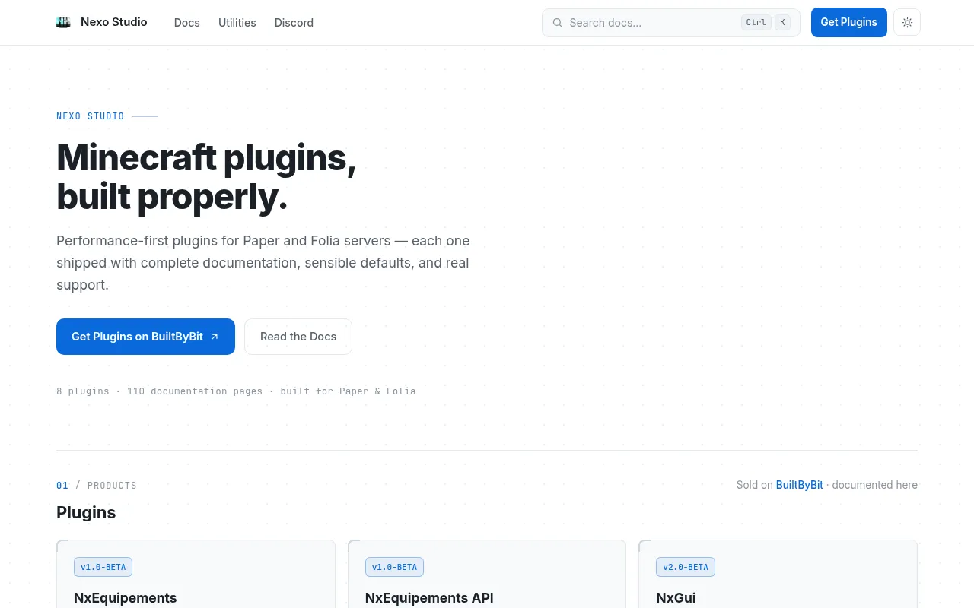Click the K keyboard shortcut badge
The image size is (974, 608).
click(x=782, y=23)
